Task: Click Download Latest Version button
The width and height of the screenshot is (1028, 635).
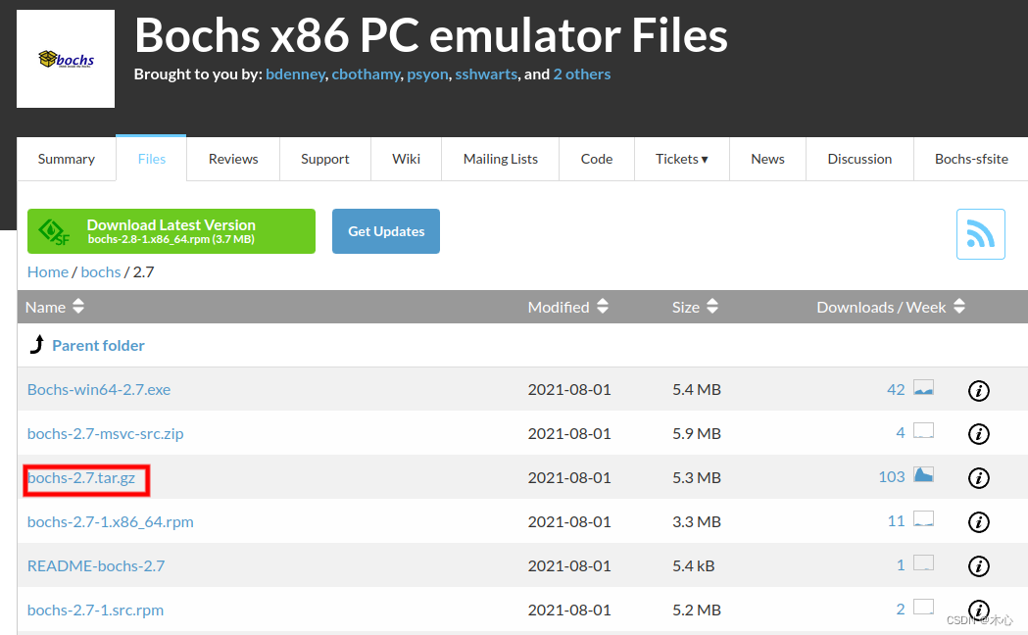Action: tap(171, 231)
